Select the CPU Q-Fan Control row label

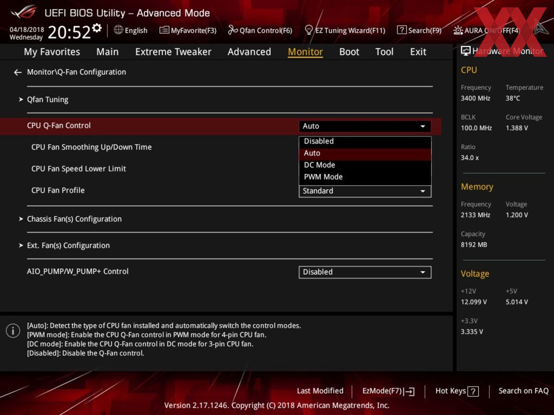tap(59, 125)
